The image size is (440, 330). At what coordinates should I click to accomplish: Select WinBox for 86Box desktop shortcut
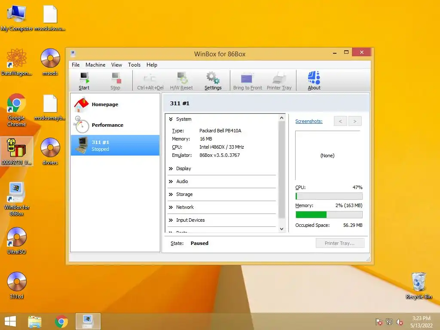[x=17, y=199]
